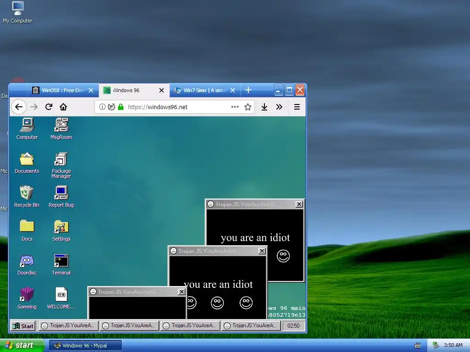Launch the Doordisc shortcut icon
The image size is (470, 352).
[27, 264]
